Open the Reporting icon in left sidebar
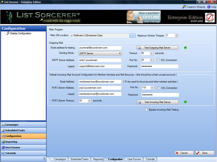The image size is (217, 162). click(3, 142)
